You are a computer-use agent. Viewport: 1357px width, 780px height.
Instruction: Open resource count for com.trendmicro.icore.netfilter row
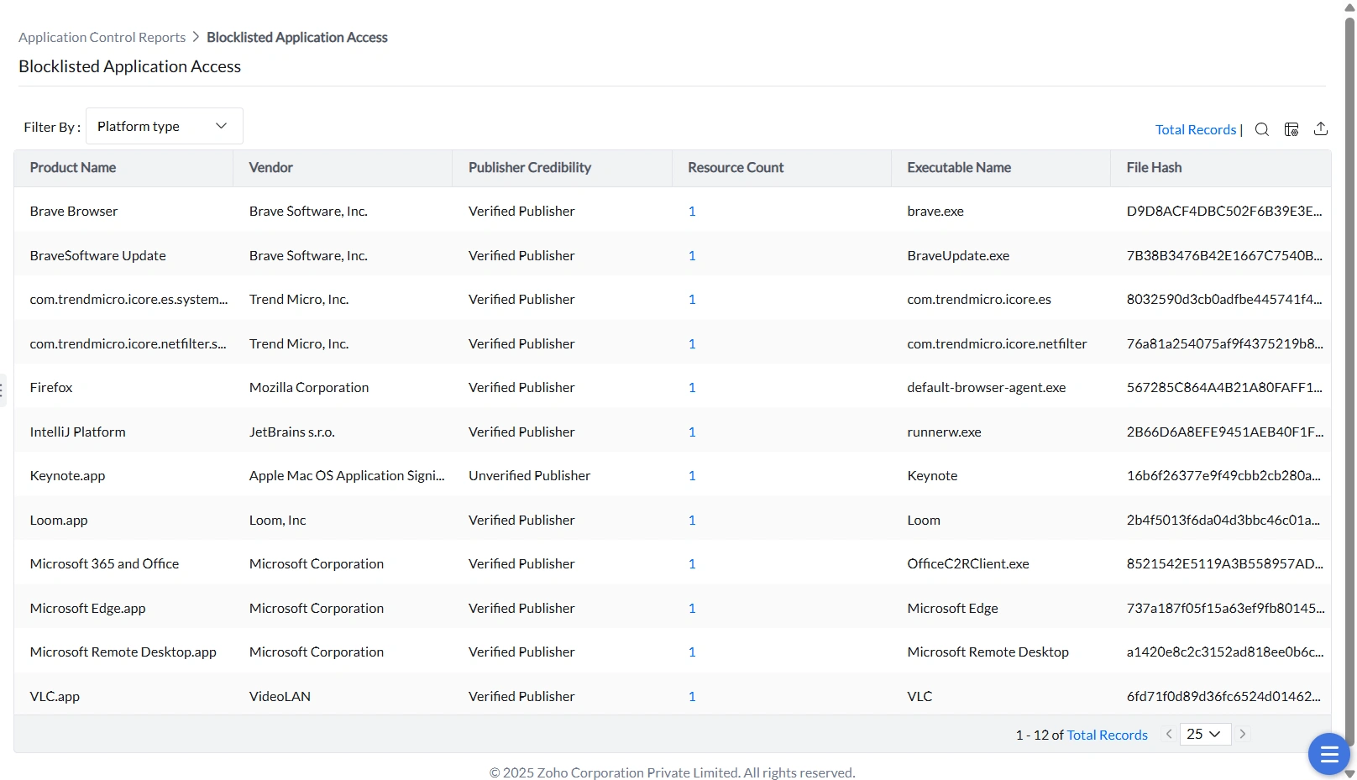coord(692,343)
